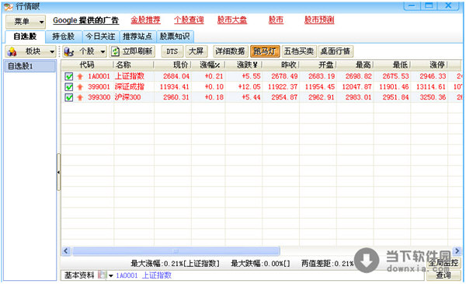
Task: Show 详细数据 details
Action: point(231,51)
